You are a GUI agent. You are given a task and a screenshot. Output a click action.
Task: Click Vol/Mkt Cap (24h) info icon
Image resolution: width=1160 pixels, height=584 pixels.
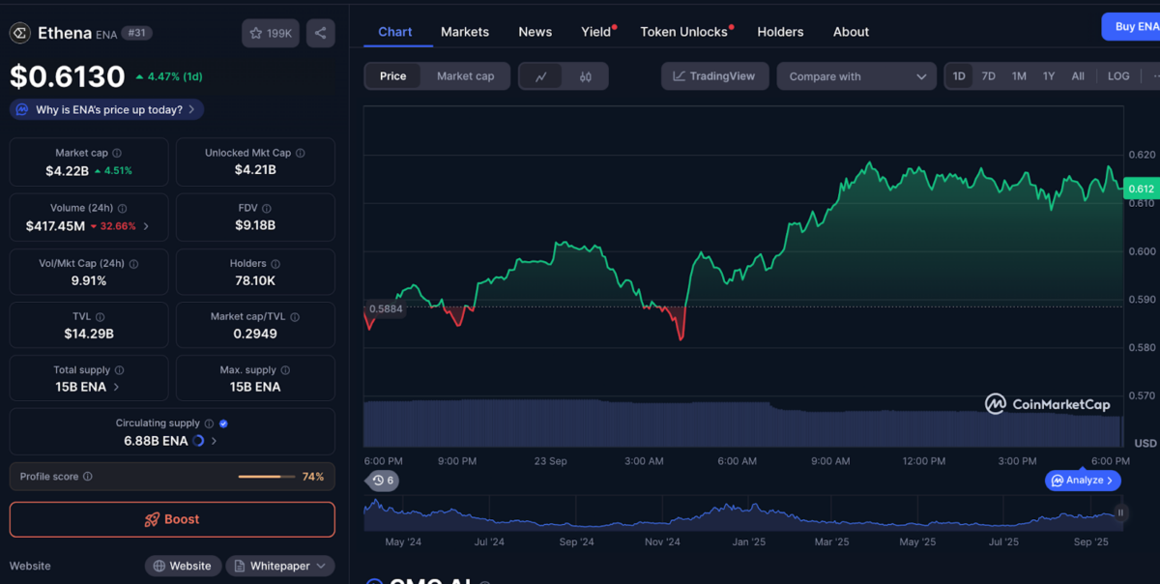(x=133, y=263)
